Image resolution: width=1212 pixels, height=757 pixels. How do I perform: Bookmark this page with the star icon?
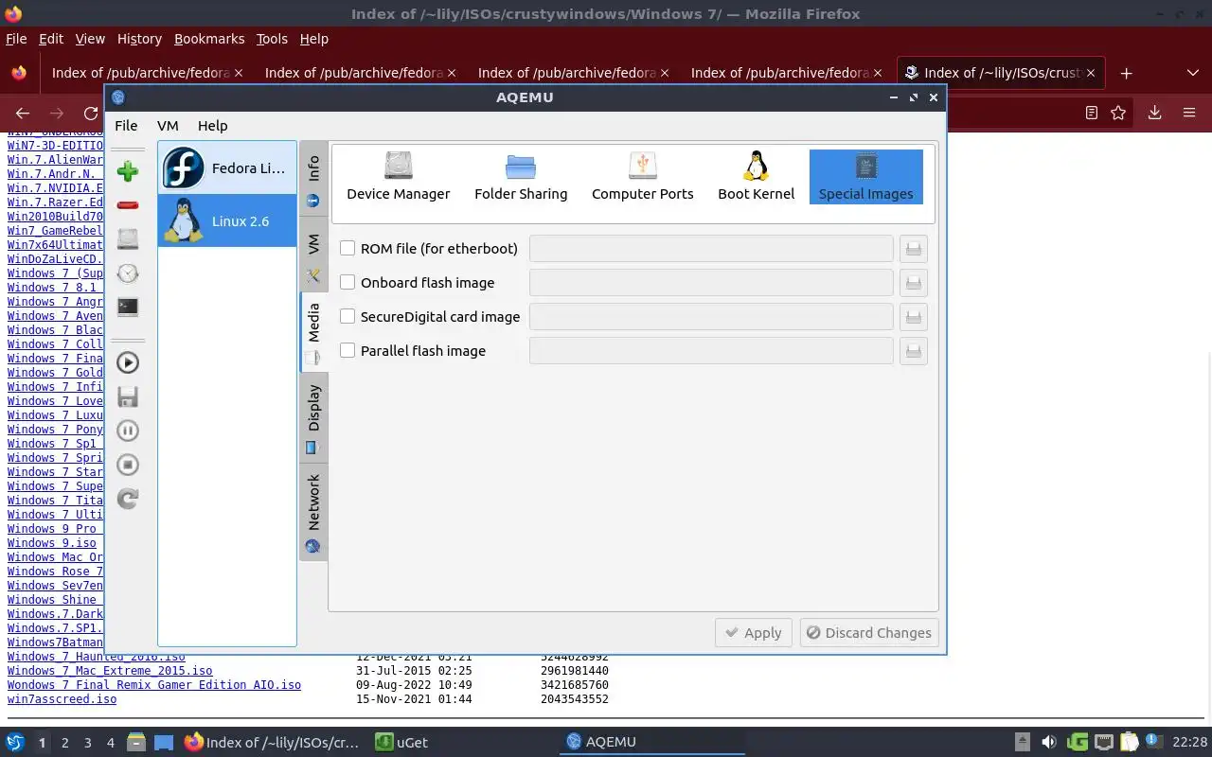coord(1118,113)
